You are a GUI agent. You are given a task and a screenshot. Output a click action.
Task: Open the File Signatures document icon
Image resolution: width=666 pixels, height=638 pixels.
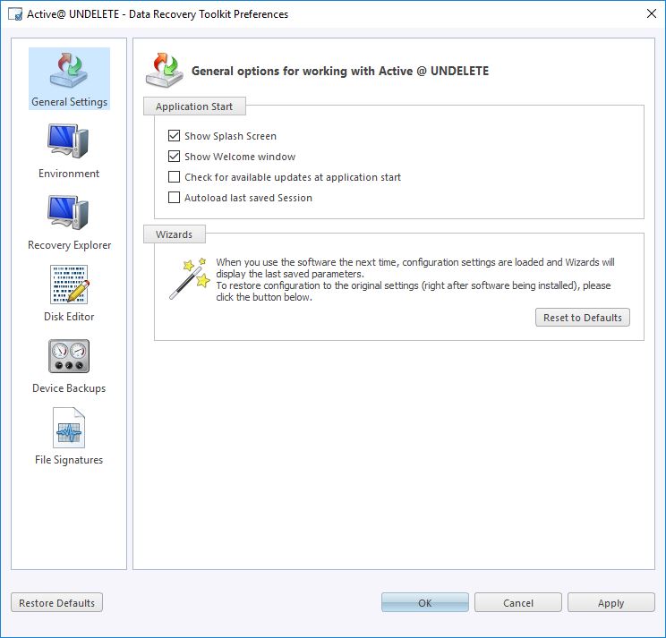point(69,428)
